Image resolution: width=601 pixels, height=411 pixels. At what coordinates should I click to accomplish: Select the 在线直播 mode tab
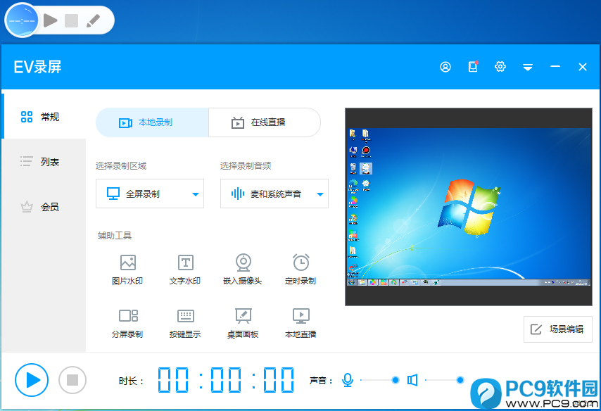click(x=265, y=122)
